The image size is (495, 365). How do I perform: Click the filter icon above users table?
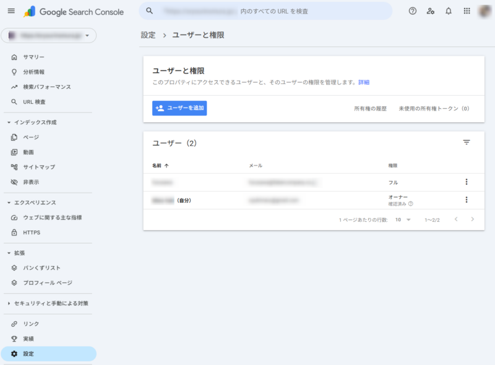pyautogui.click(x=467, y=143)
